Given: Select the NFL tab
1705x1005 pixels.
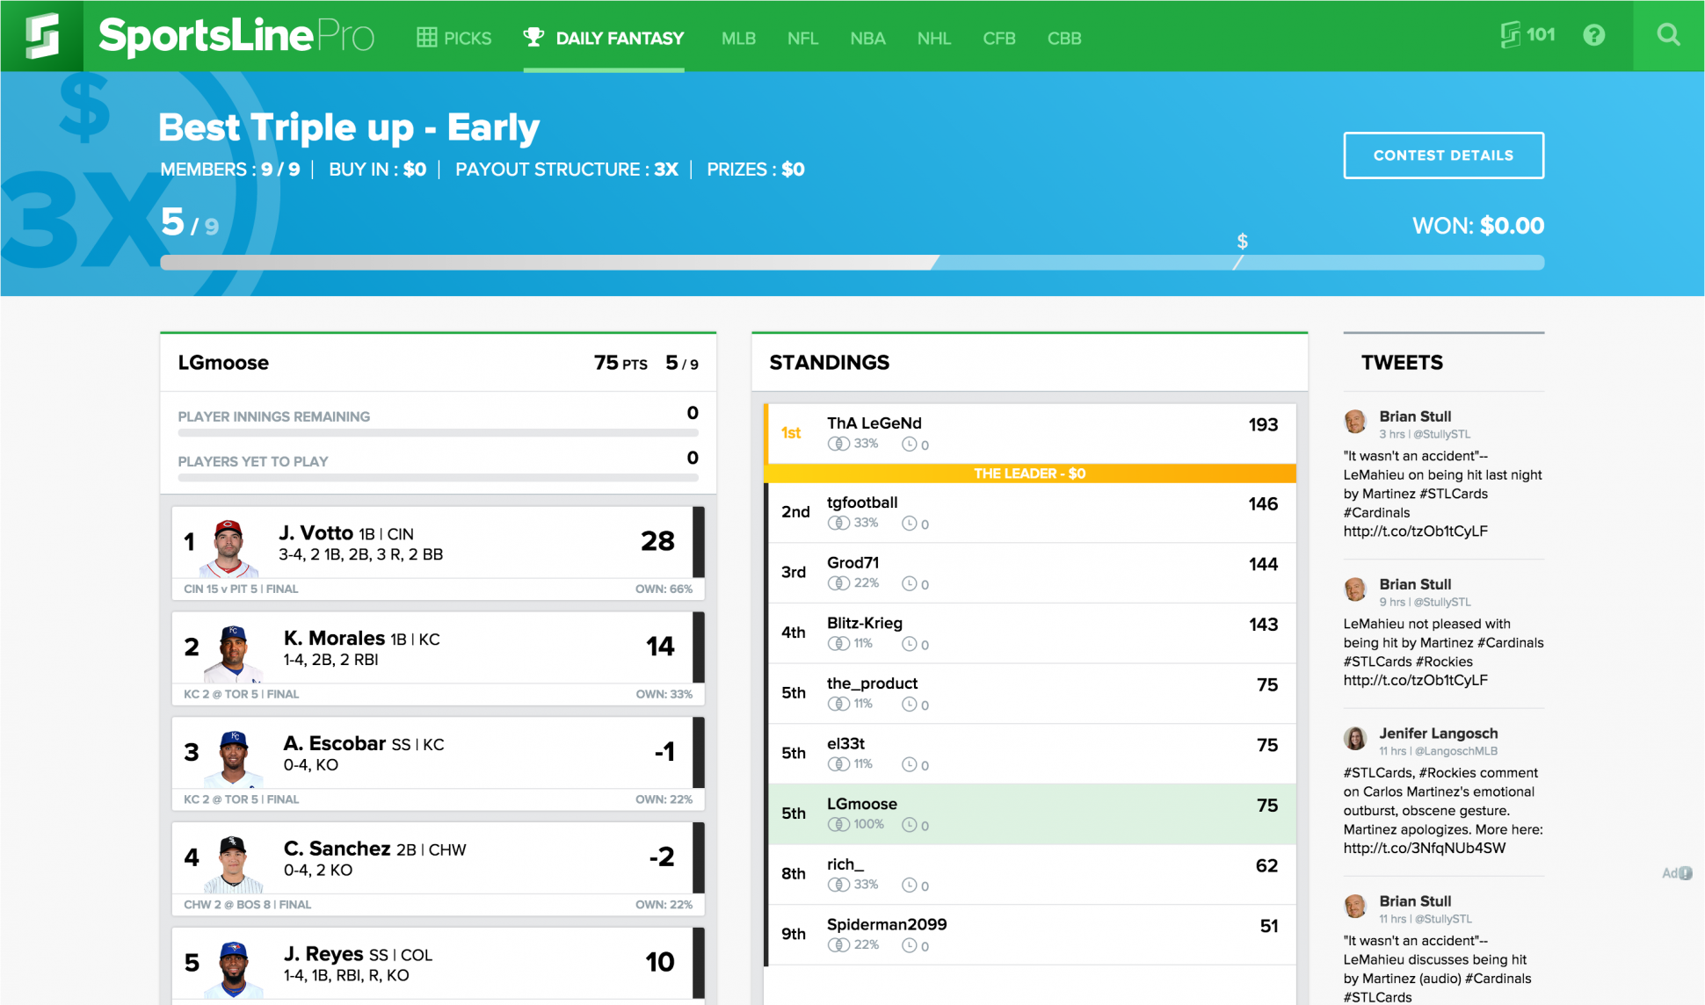Looking at the screenshot, I should tap(802, 39).
